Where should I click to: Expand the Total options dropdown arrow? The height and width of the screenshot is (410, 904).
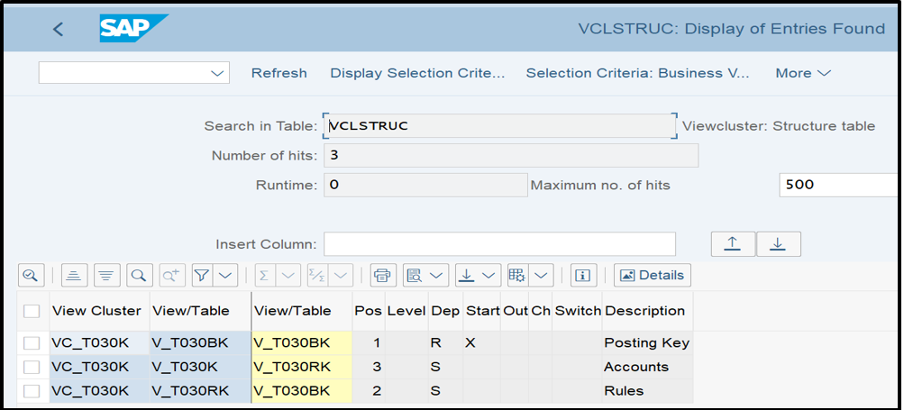click(x=288, y=276)
